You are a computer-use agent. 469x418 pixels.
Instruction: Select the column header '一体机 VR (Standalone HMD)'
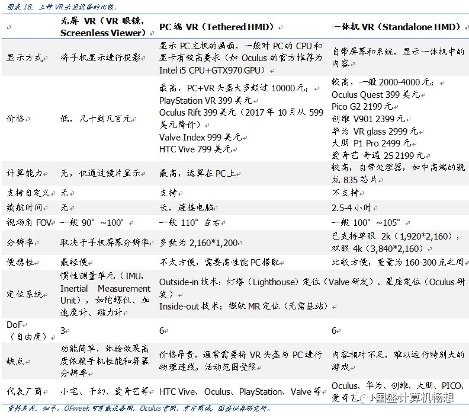[396, 27]
